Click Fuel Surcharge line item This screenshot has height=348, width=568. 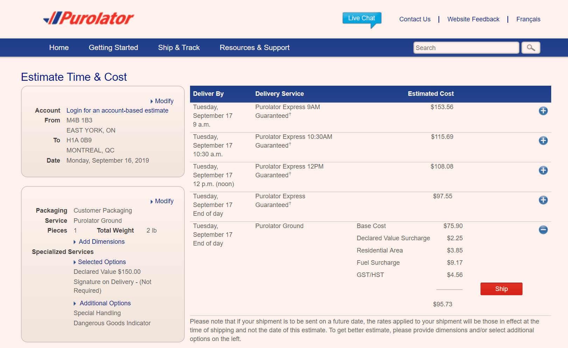(378, 263)
